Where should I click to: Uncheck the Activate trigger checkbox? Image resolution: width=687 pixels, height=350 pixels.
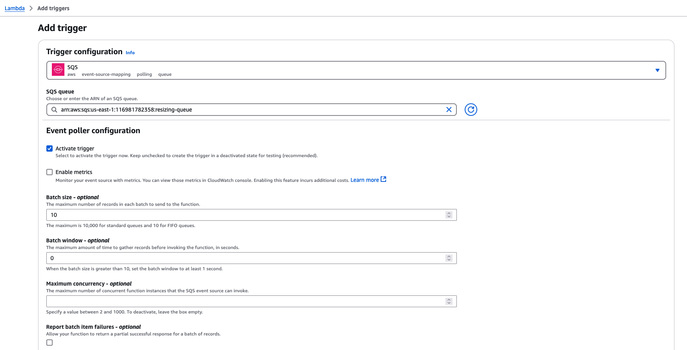tap(49, 148)
